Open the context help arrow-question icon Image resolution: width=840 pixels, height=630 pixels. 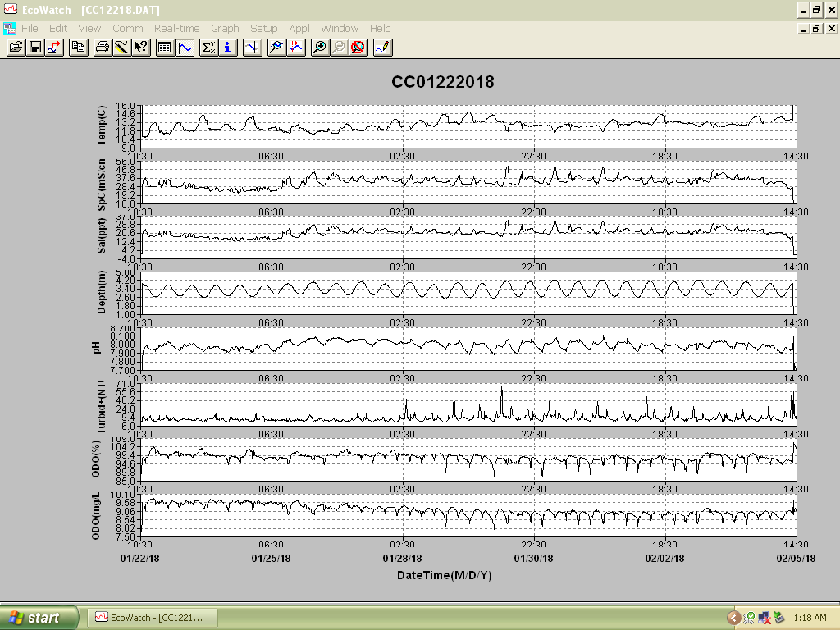click(x=141, y=48)
